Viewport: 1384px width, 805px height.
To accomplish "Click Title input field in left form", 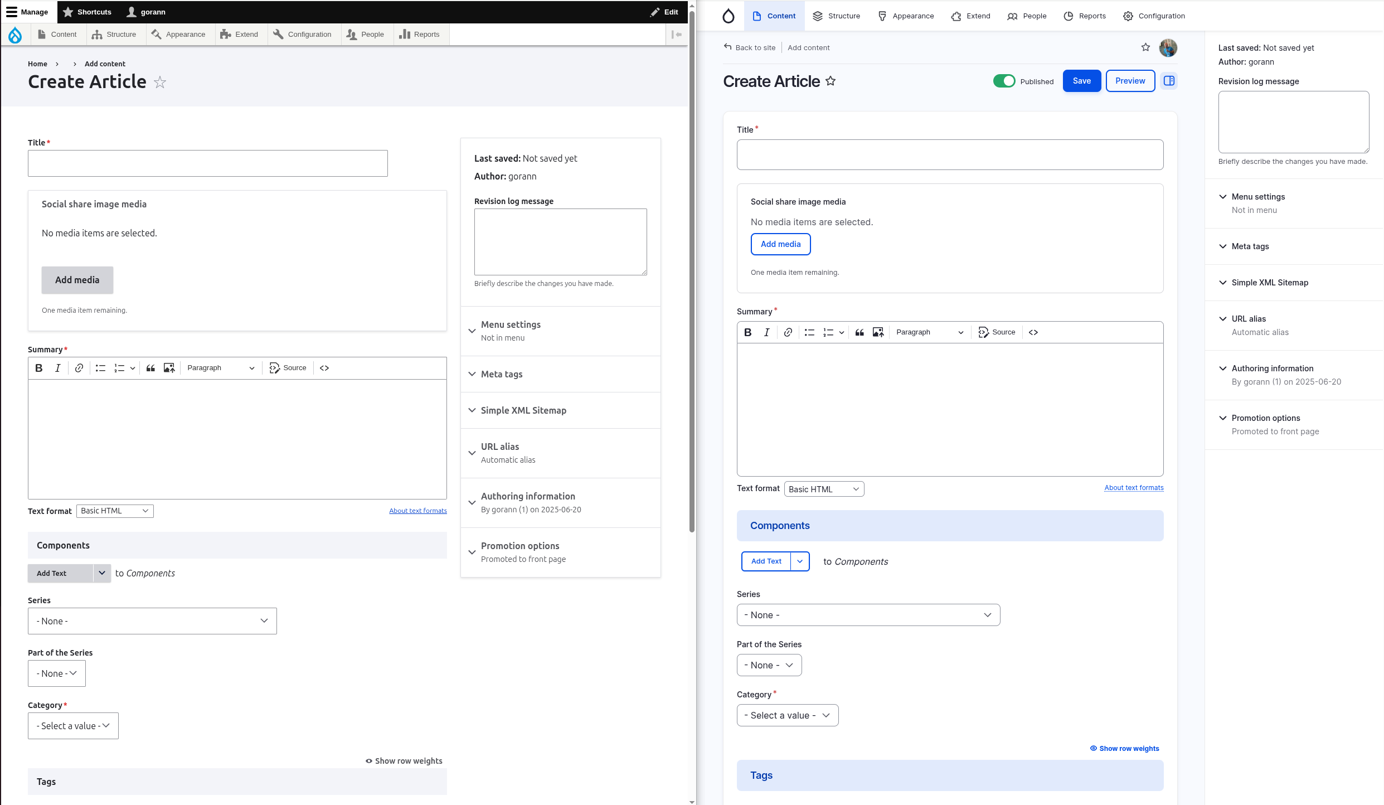I will point(208,163).
